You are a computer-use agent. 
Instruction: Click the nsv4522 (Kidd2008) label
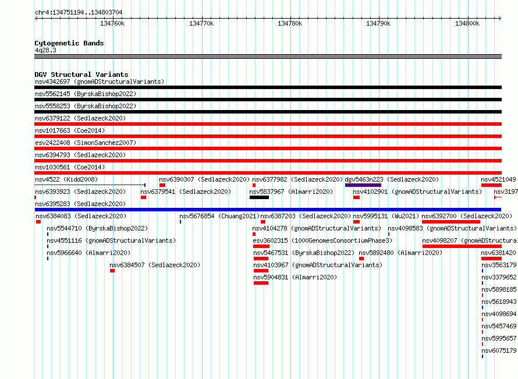(x=66, y=179)
